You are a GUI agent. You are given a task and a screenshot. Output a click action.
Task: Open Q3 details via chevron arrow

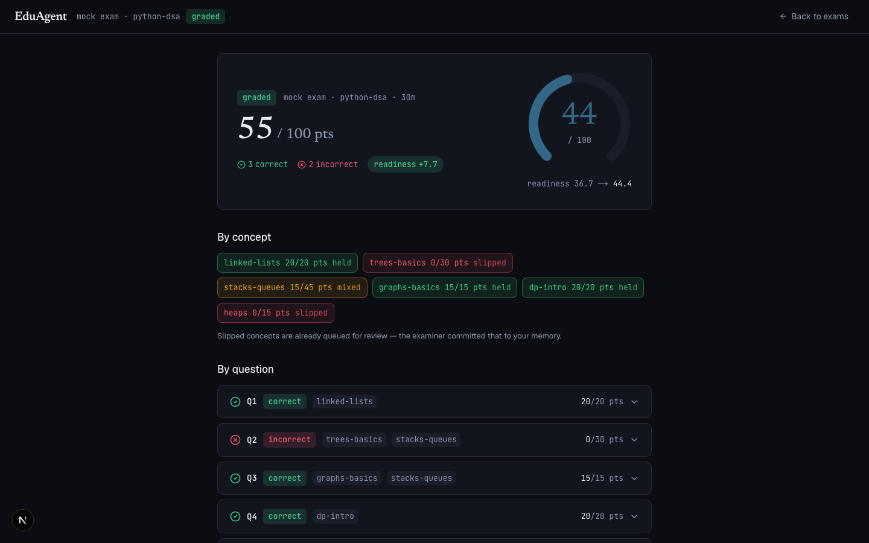click(x=634, y=478)
